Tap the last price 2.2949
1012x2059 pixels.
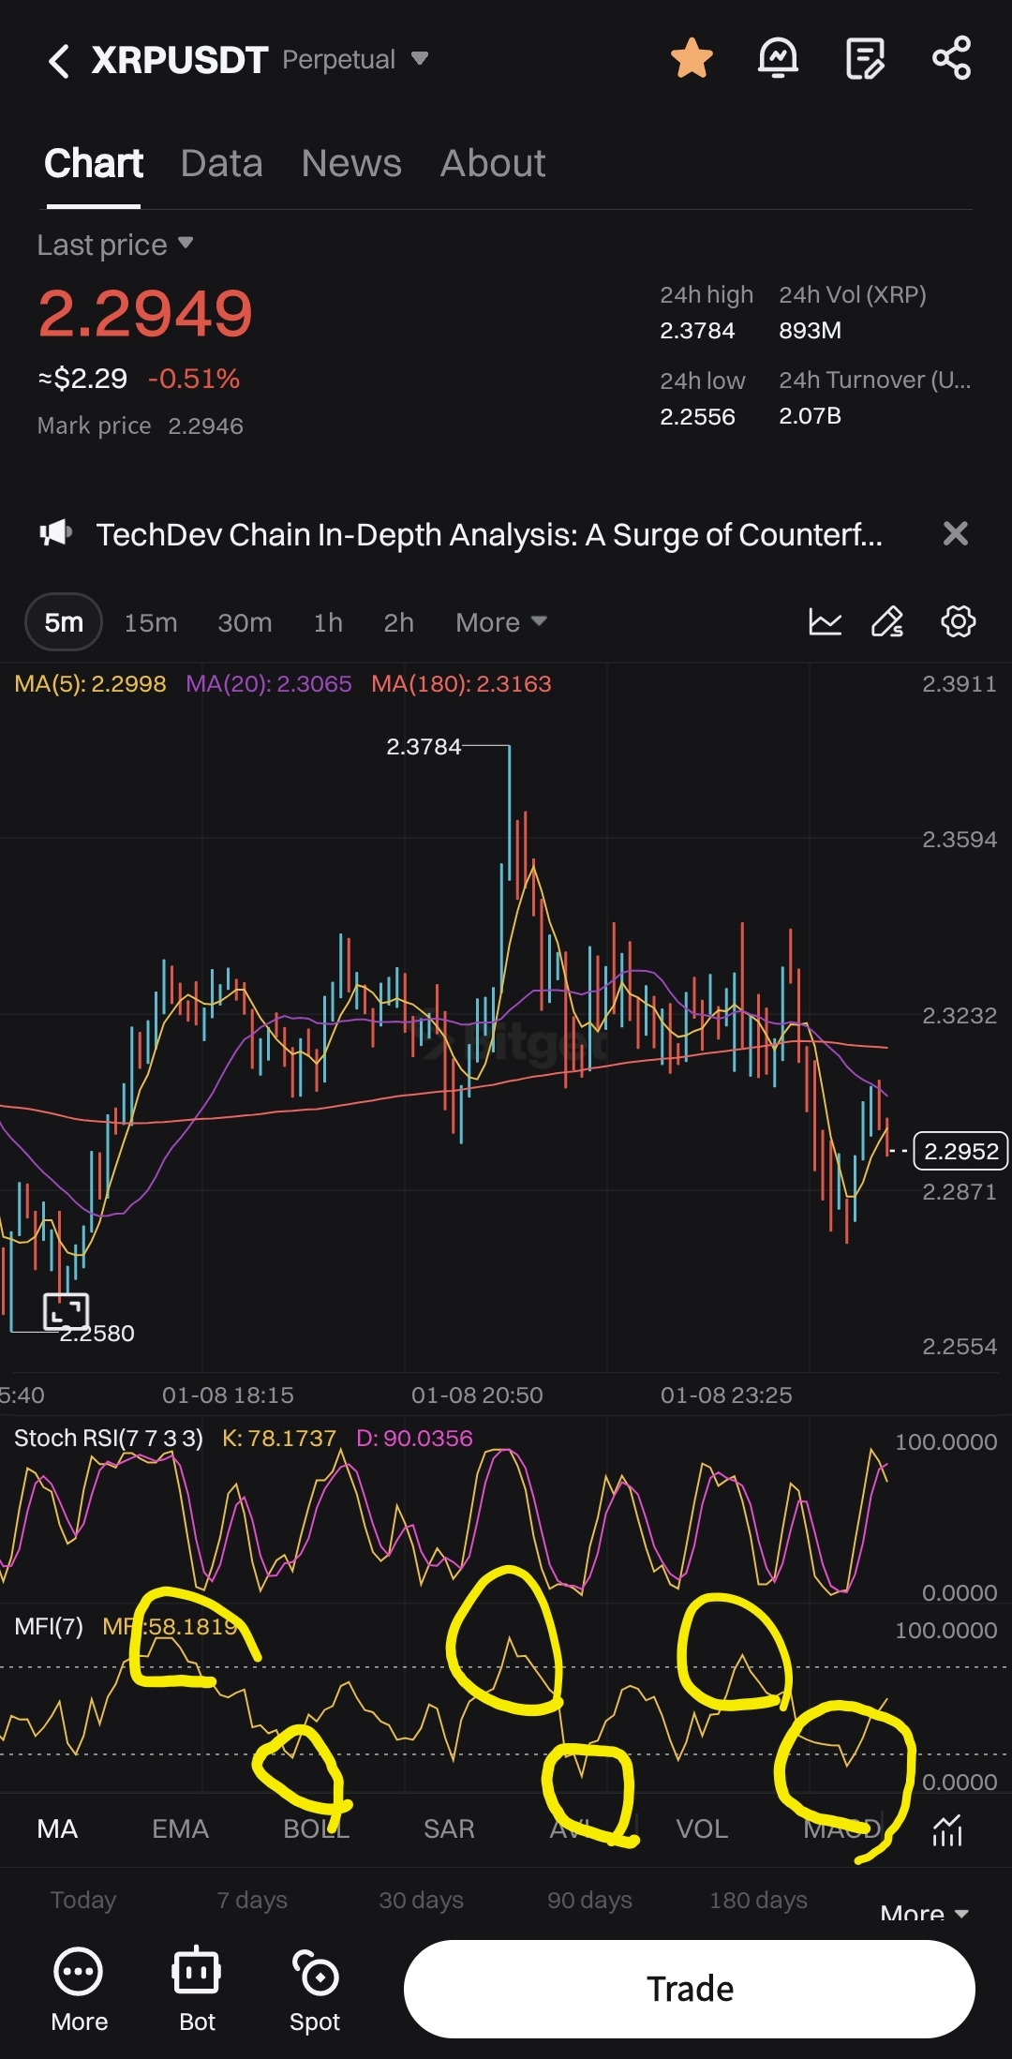pos(145,313)
